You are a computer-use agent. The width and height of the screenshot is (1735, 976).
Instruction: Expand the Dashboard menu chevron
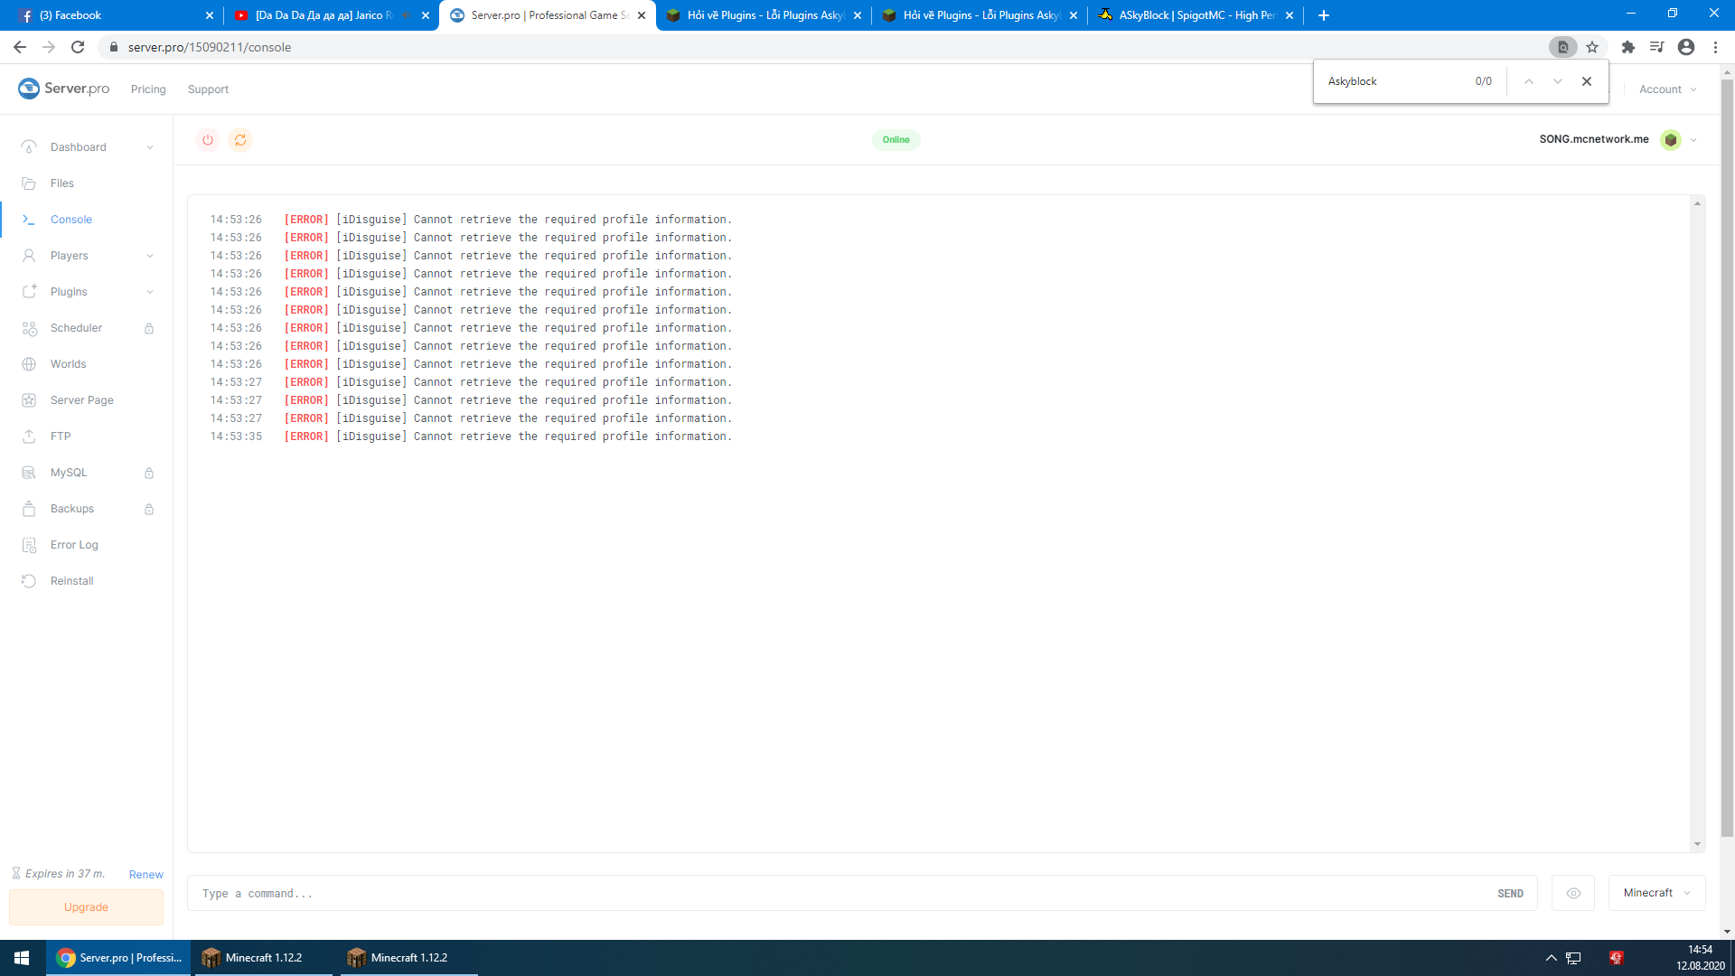point(150,147)
